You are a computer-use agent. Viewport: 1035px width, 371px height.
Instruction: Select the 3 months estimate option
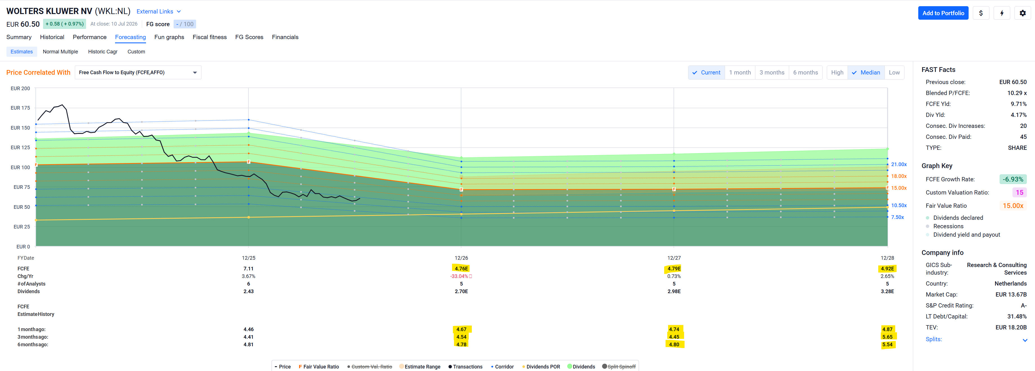771,73
